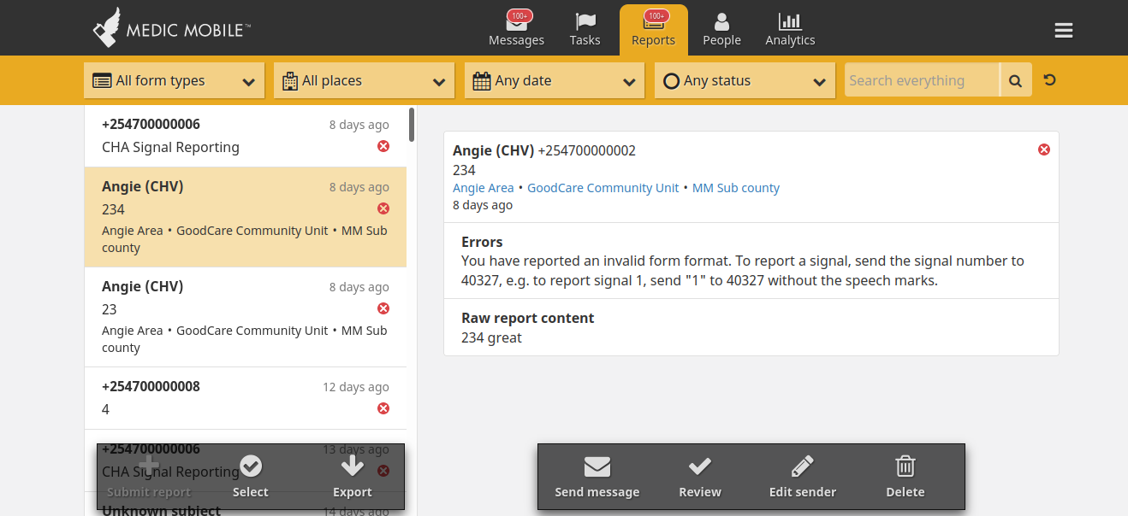Screen dimensions: 1128x516
Task: Send a message about this report
Action: click(597, 476)
